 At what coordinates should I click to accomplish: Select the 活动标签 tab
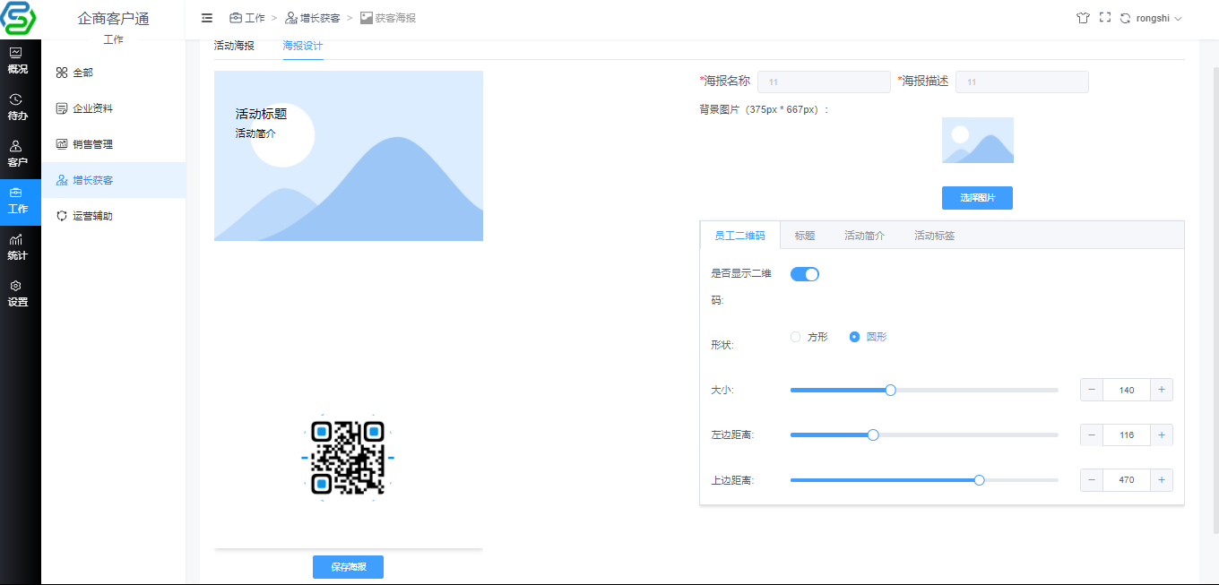934,236
